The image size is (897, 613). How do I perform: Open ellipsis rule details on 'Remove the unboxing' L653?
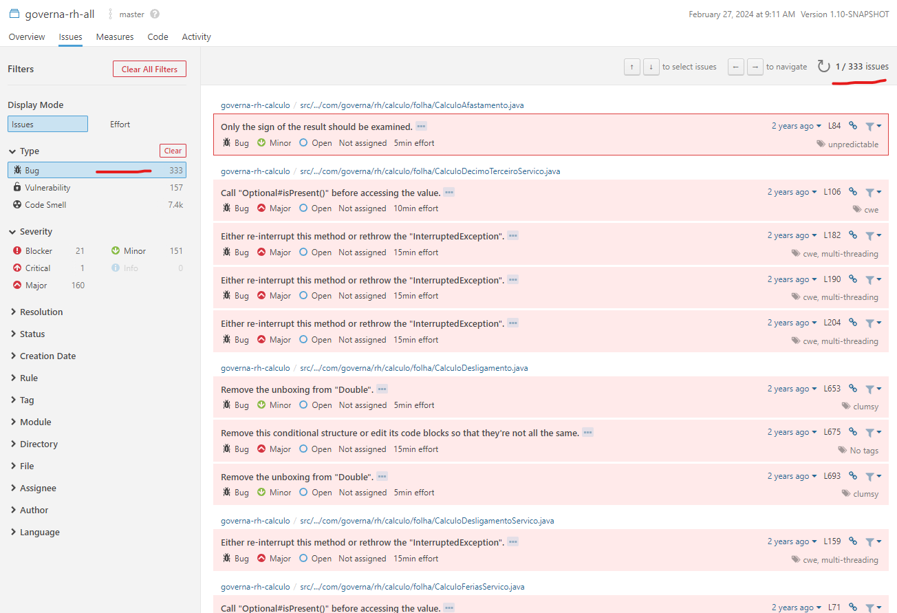point(382,389)
